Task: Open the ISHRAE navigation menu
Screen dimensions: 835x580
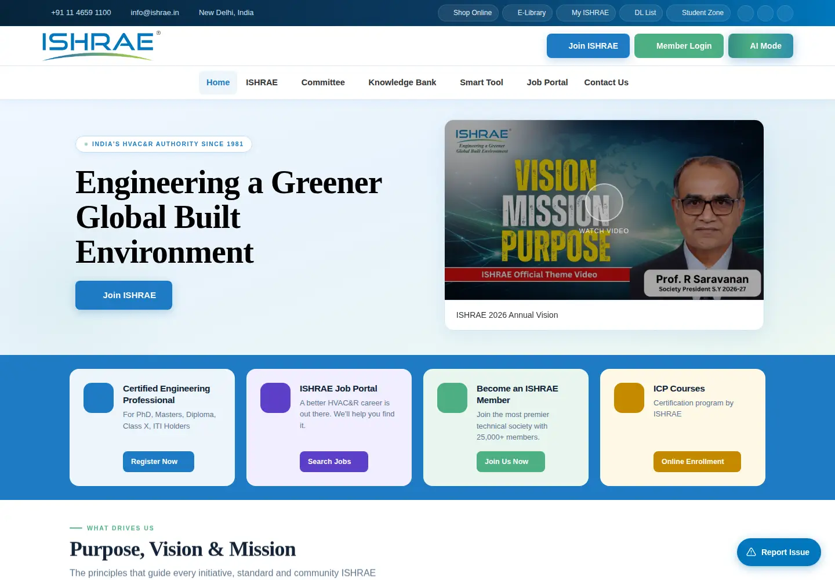Action: tap(262, 82)
